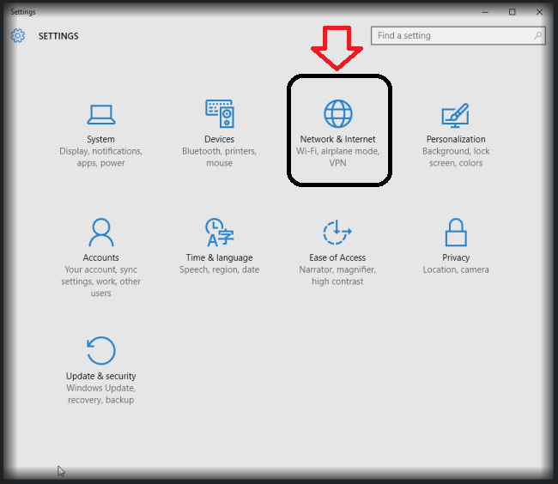This screenshot has height=484, width=558.
Task: Open the Devices keyboard and speaker icon
Action: pyautogui.click(x=220, y=114)
